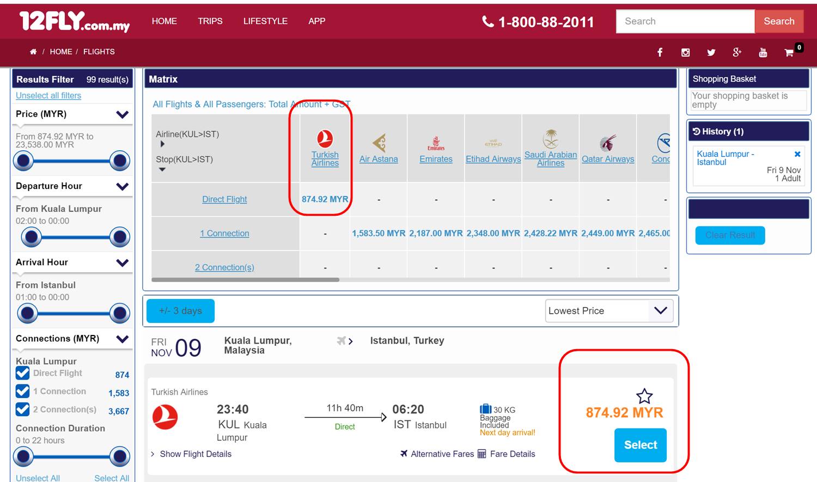The height and width of the screenshot is (482, 817).
Task: Click the History refresh icon
Action: click(x=696, y=131)
